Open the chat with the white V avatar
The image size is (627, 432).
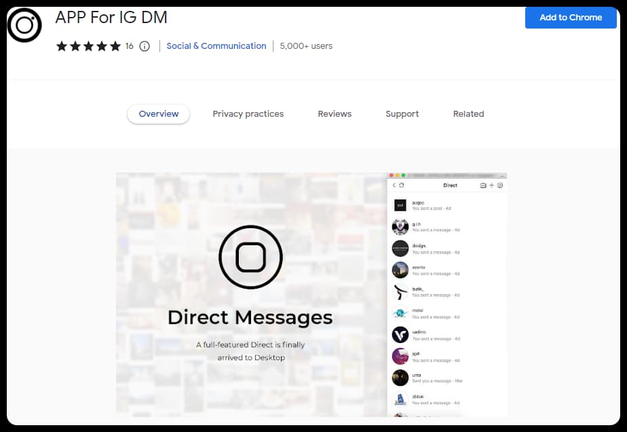pyautogui.click(x=400, y=335)
